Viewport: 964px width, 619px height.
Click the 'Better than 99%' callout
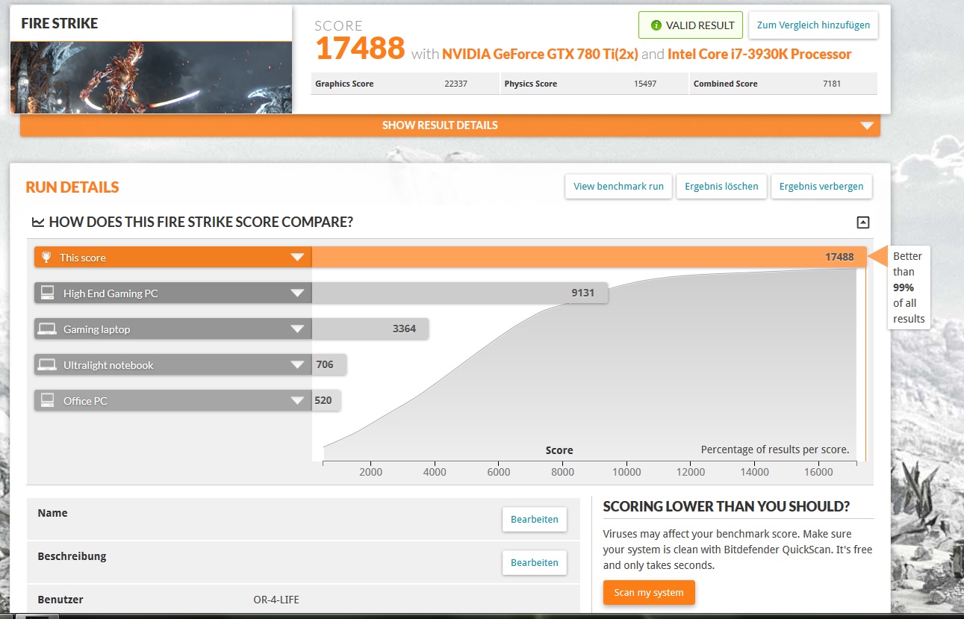coord(909,287)
